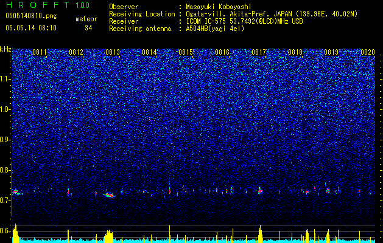Click the 0813 time marker
Viewport: 383px width, 243px height.
pyautogui.click(x=113, y=52)
